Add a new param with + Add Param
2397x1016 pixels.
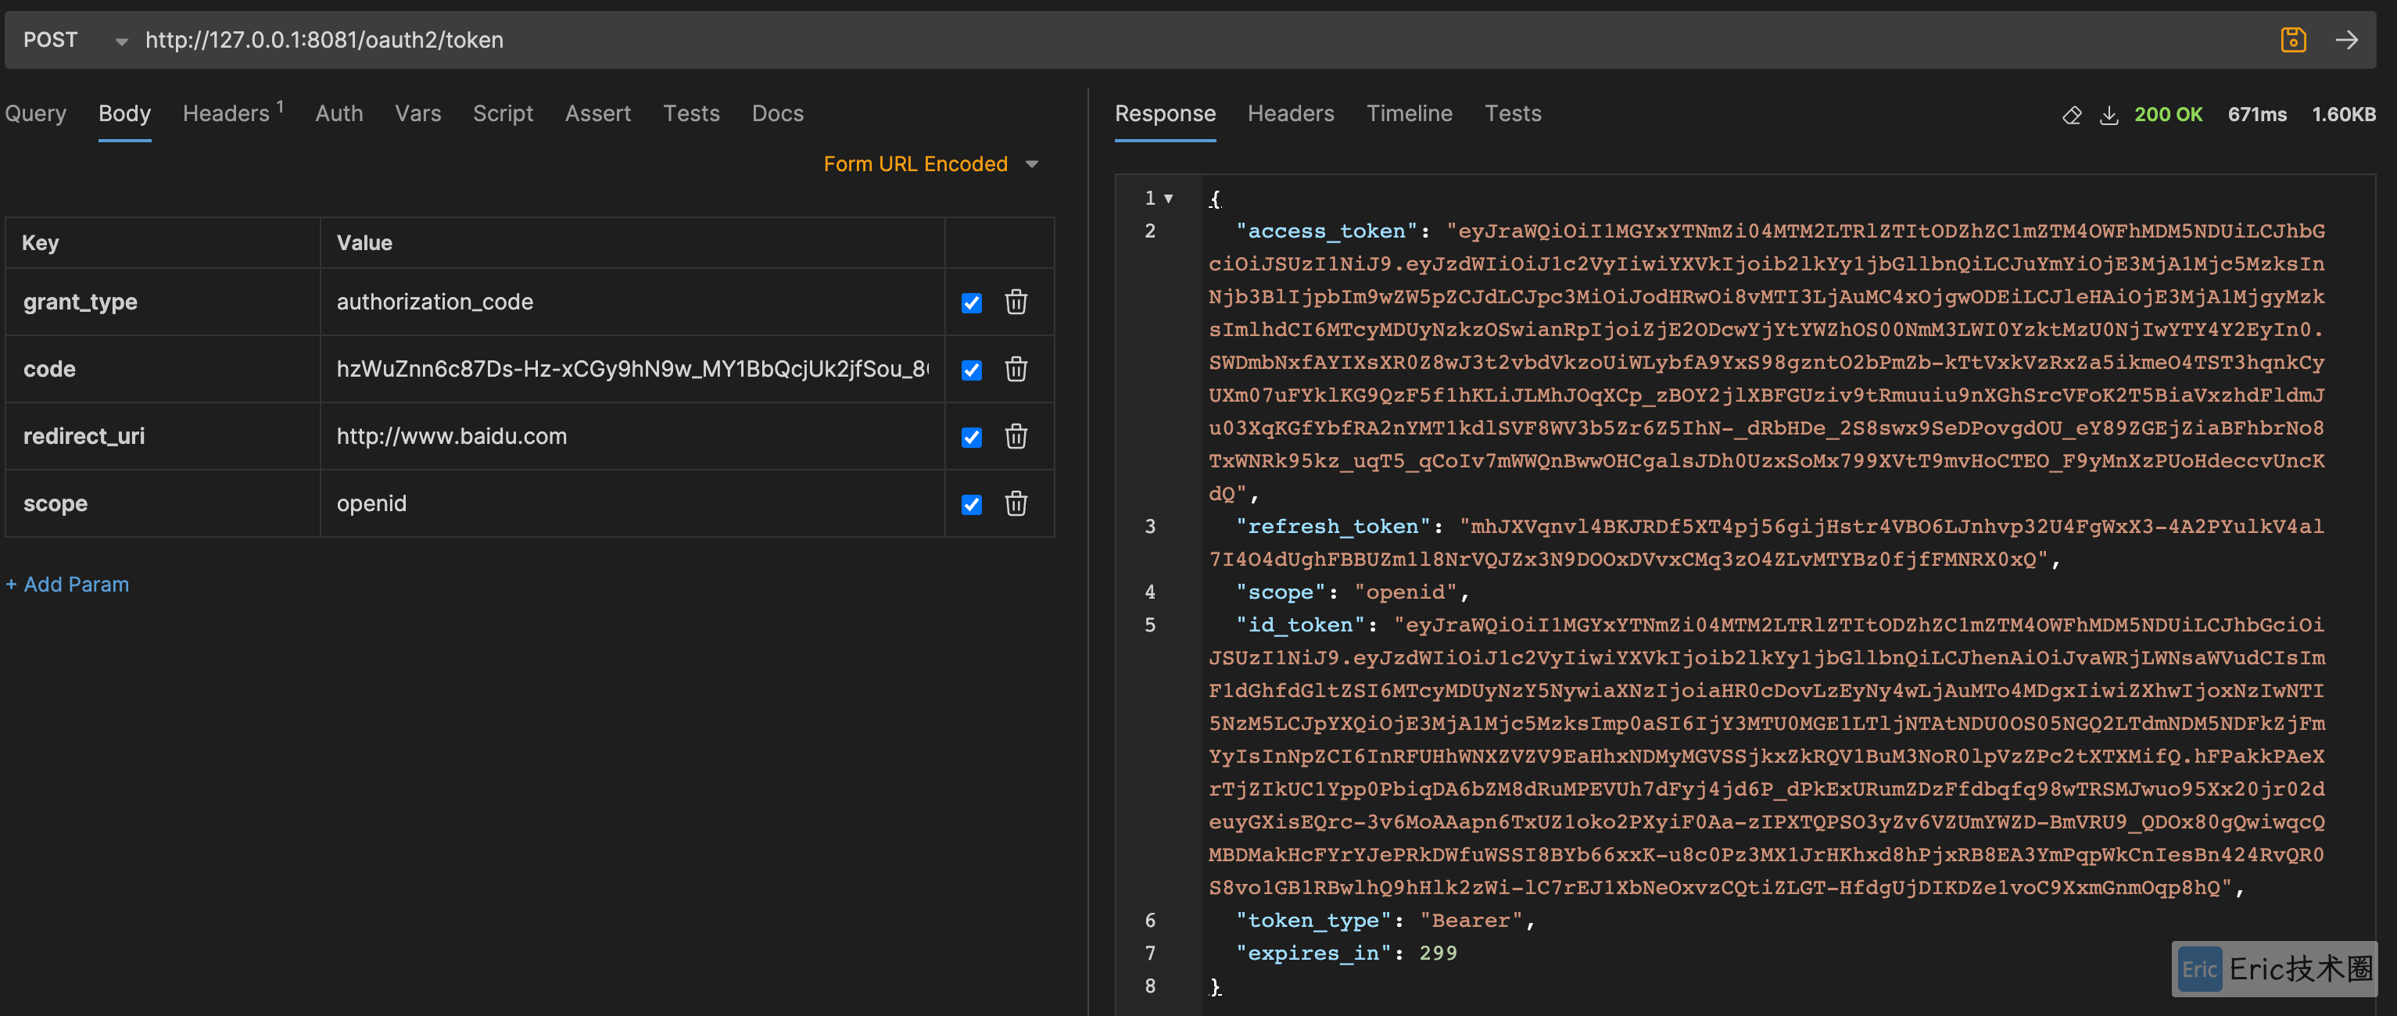click(67, 585)
